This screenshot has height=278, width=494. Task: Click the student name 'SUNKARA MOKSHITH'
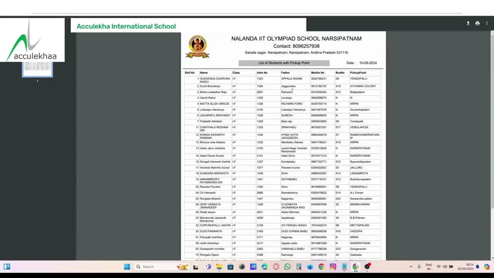(214, 173)
